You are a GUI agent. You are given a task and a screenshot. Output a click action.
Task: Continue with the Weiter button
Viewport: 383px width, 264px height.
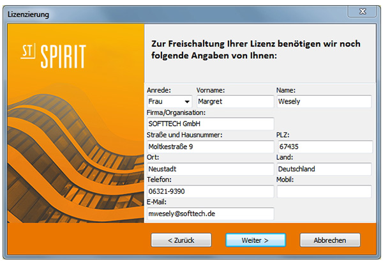255,240
